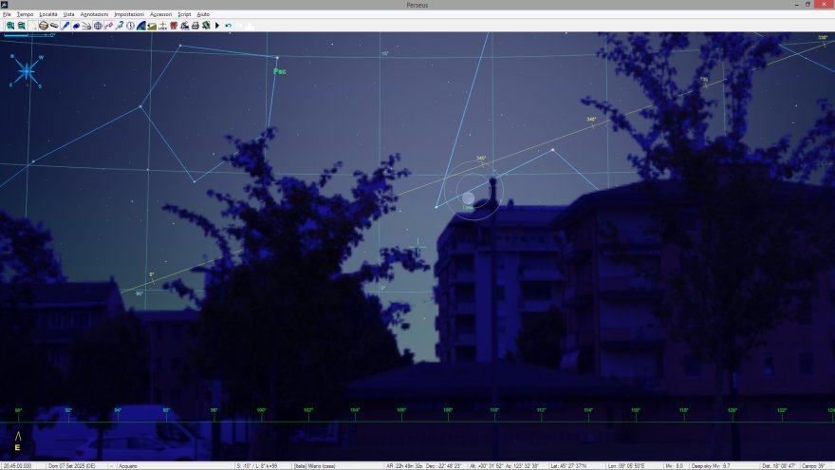Expand the Impostazioni menu
The width and height of the screenshot is (835, 470).
point(128,15)
